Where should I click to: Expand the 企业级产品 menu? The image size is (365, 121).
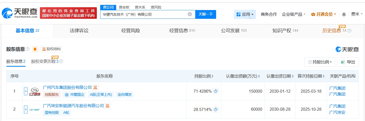[x=294, y=14]
